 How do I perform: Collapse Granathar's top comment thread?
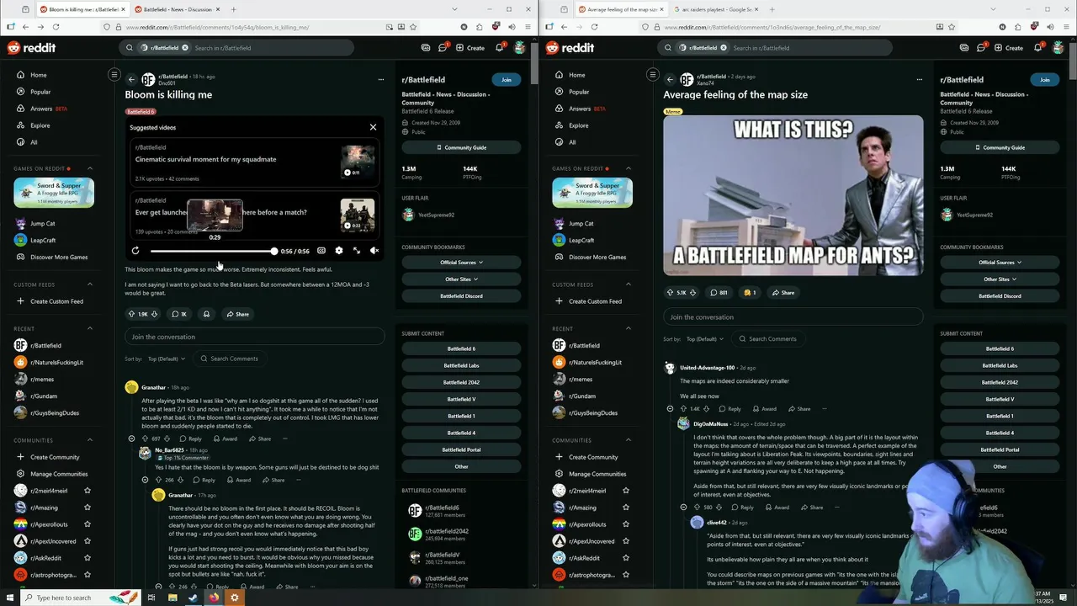click(x=131, y=439)
